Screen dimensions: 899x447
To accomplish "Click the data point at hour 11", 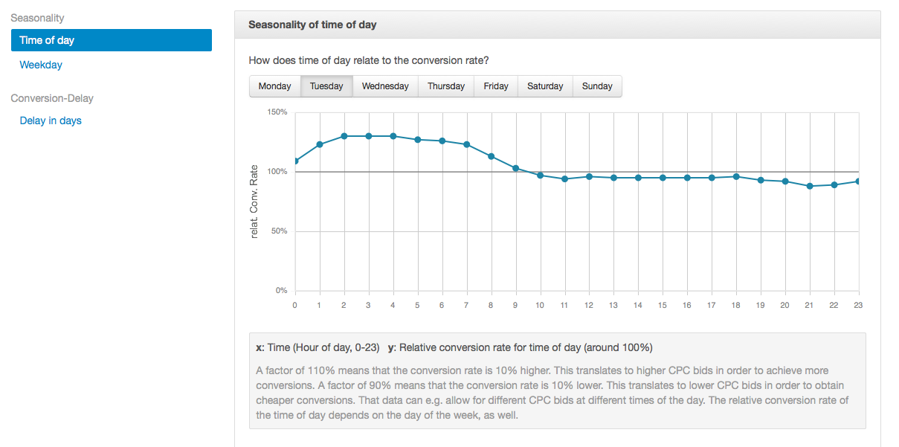I will coord(565,179).
